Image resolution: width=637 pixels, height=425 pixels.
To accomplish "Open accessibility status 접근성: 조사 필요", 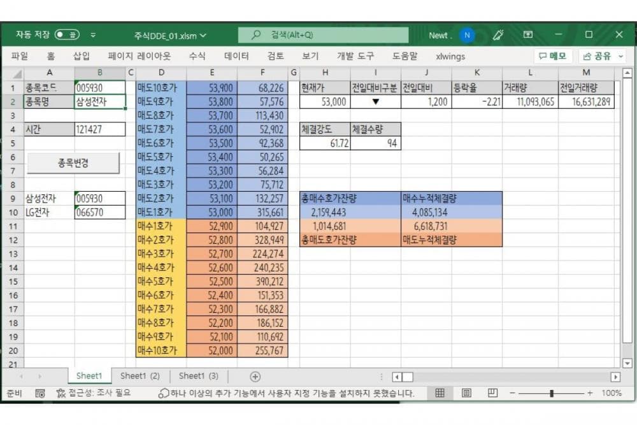I will pos(94,393).
